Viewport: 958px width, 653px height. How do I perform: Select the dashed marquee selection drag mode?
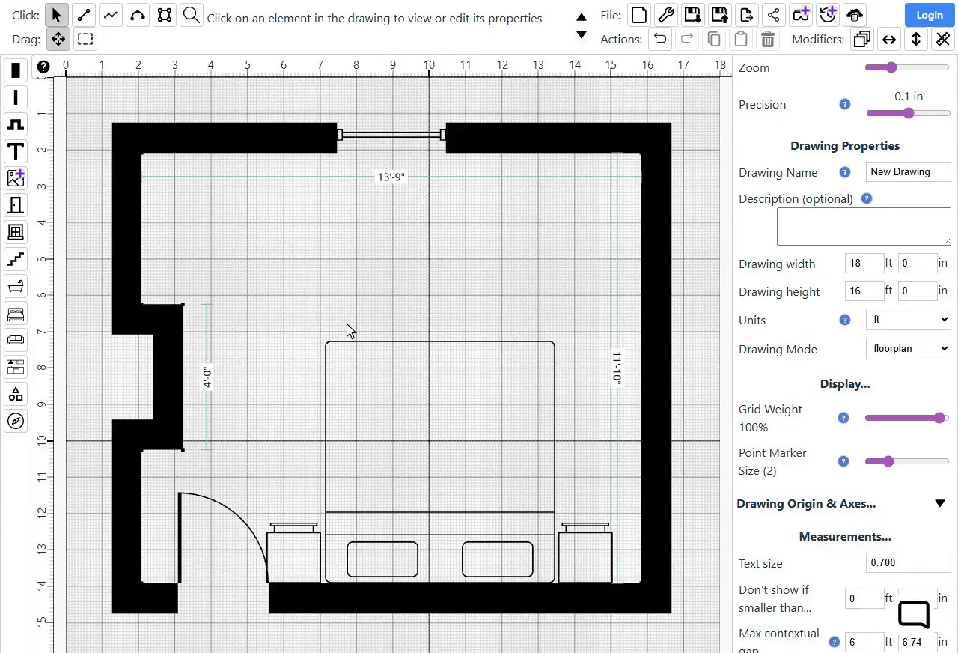click(x=85, y=39)
